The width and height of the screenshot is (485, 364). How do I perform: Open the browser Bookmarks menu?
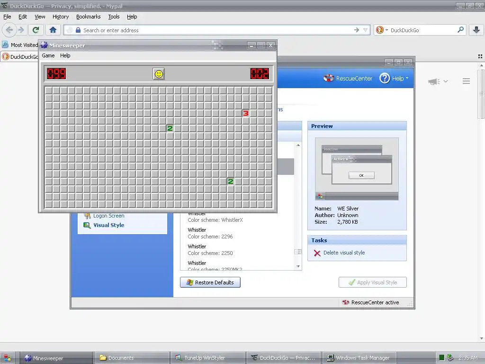click(89, 17)
